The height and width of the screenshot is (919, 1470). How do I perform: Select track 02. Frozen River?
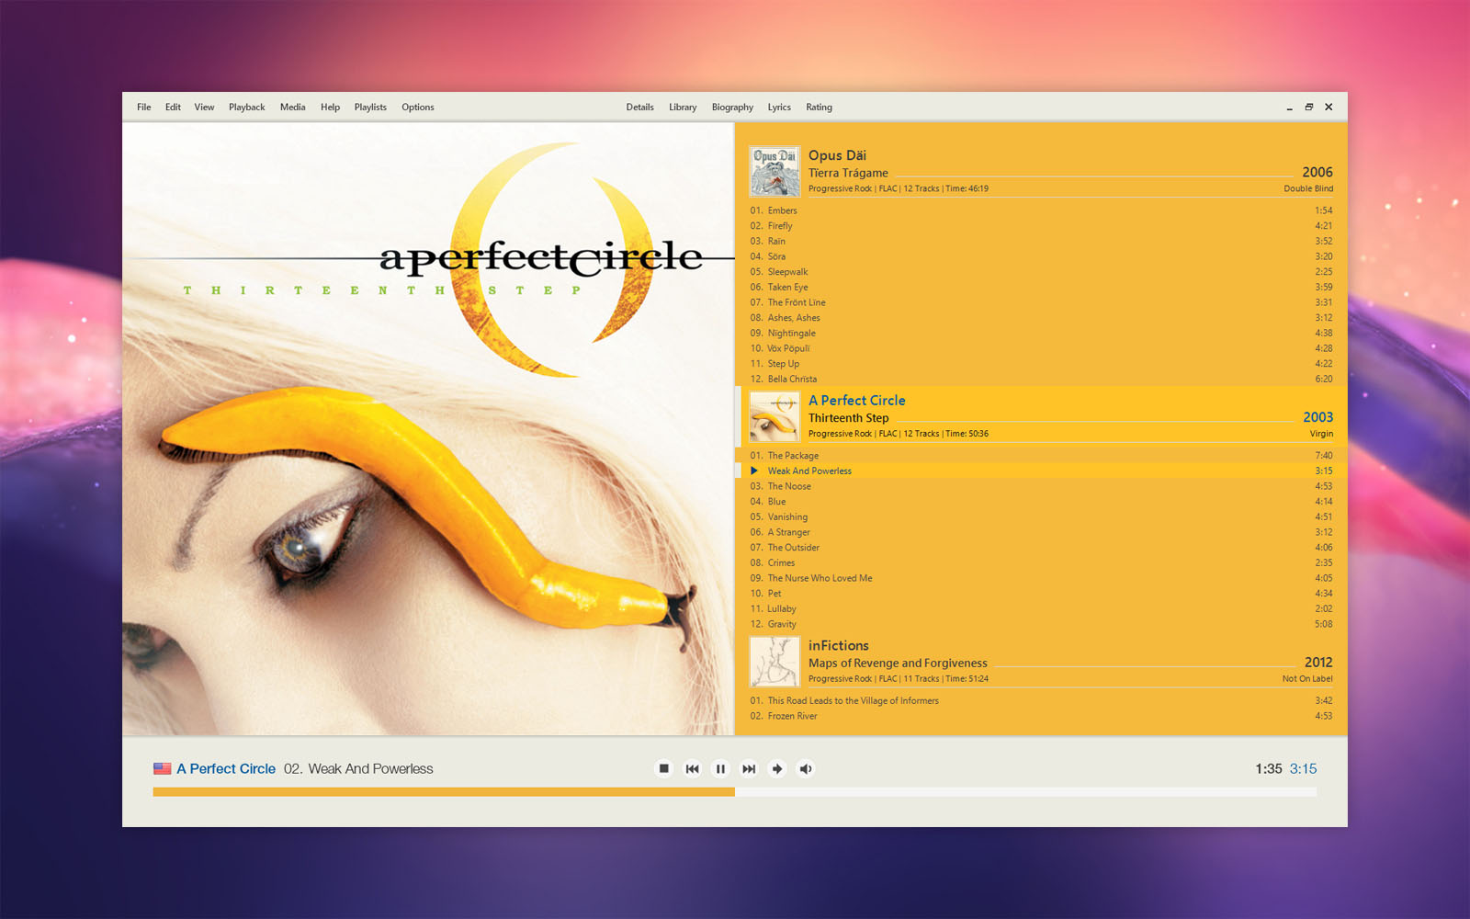coord(1041,716)
